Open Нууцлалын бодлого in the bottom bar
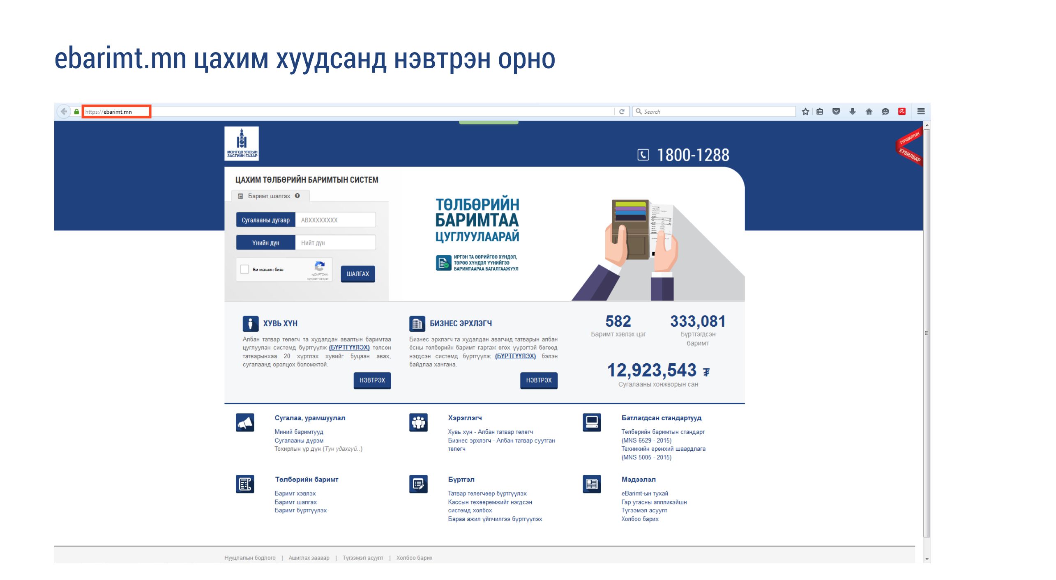 pos(250,558)
